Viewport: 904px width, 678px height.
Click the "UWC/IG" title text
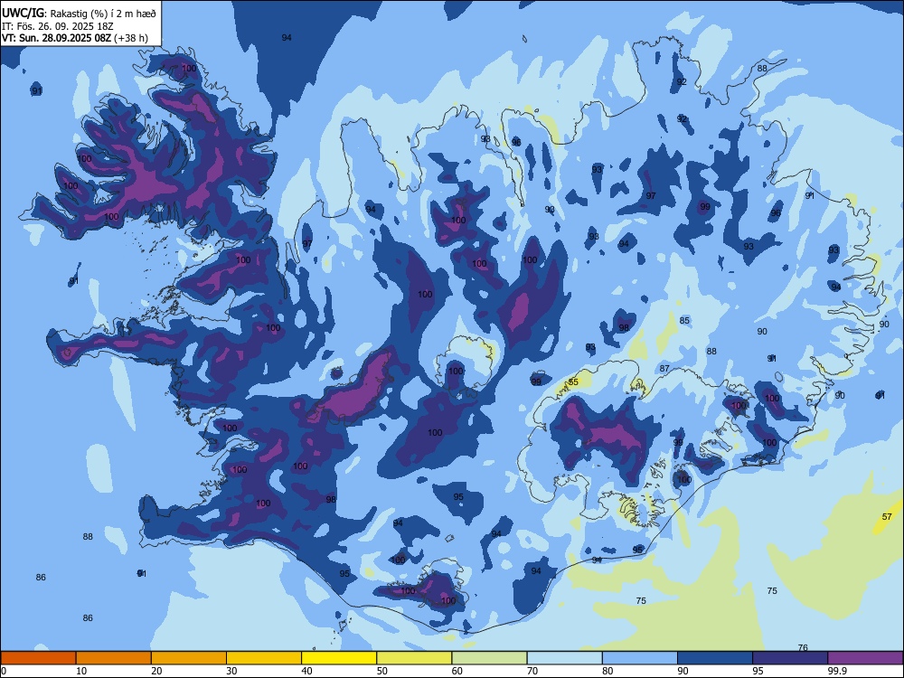point(23,13)
